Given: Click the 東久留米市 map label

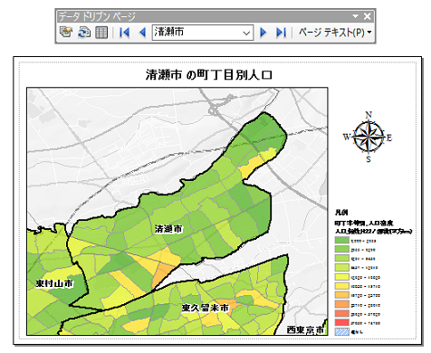Looking at the screenshot, I should tap(206, 308).
